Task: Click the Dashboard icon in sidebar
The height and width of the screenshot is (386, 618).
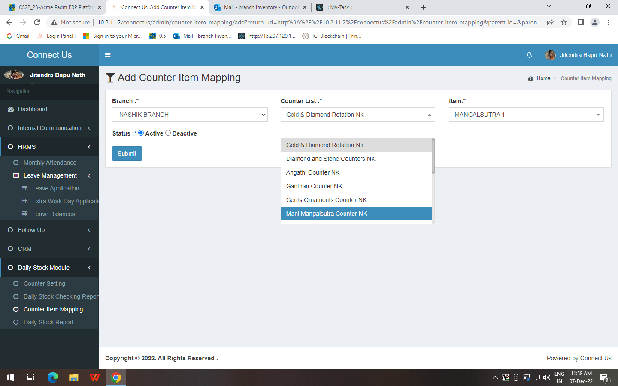Action: pyautogui.click(x=11, y=109)
